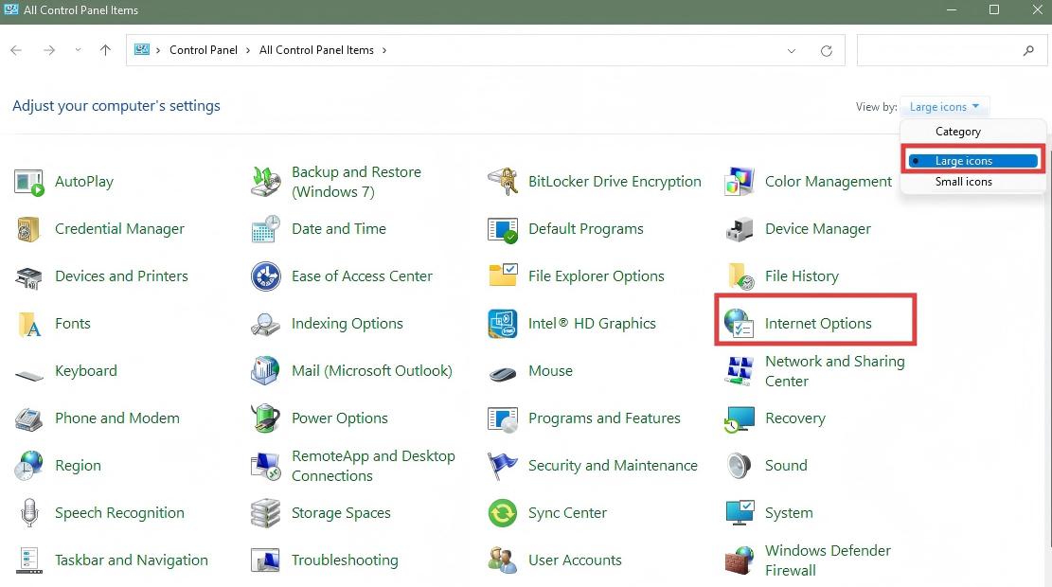Open Intel HD Graphics settings
Viewport: 1052px width, 587px height.
pos(592,323)
